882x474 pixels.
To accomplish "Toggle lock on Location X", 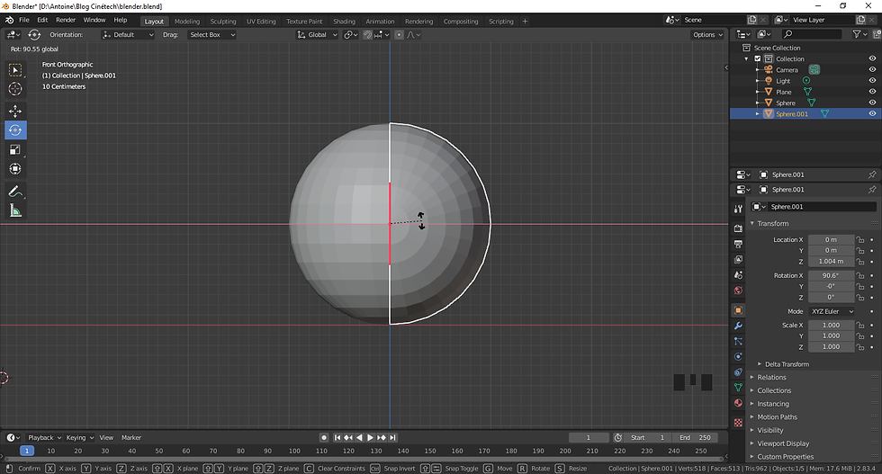I will click(860, 239).
